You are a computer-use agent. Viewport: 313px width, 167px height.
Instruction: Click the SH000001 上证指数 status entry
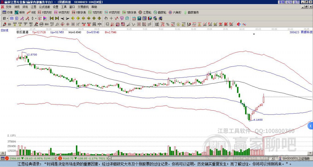[296, 158]
